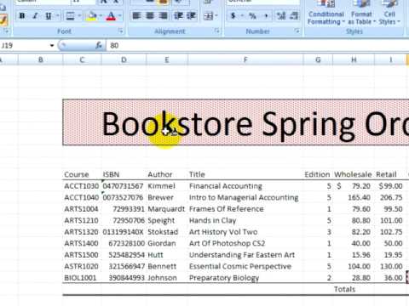Select column D header

pos(124,59)
